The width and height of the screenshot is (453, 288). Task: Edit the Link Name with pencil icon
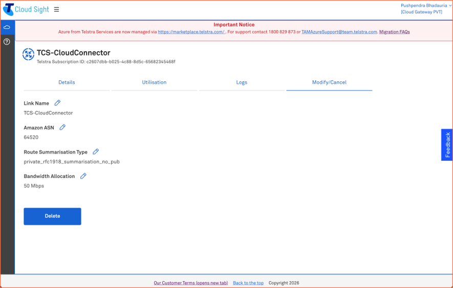(x=57, y=103)
